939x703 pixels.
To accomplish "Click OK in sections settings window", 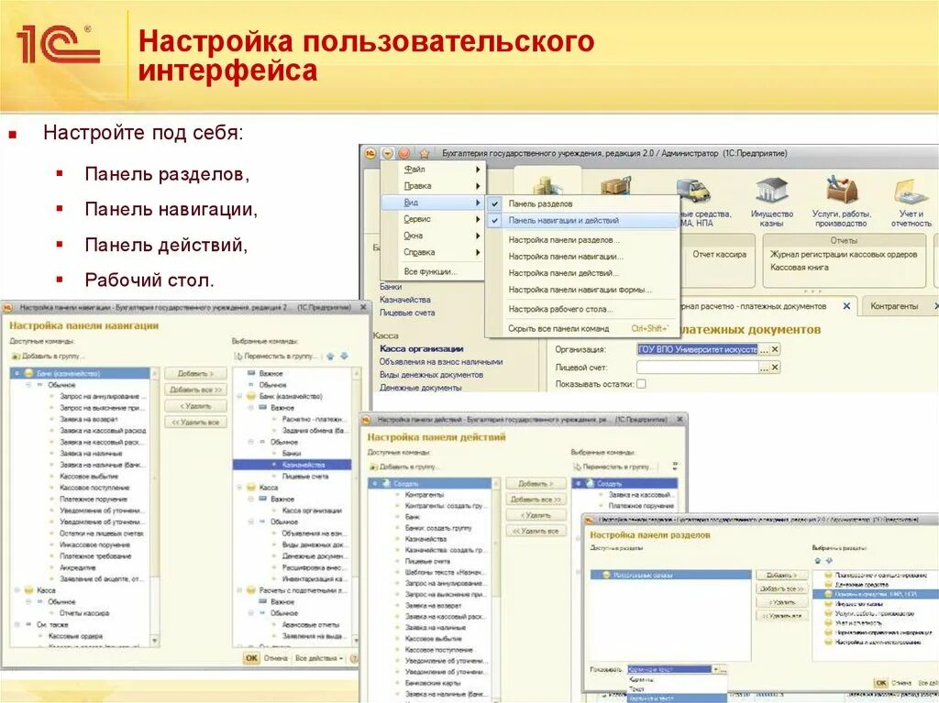I will (881, 683).
